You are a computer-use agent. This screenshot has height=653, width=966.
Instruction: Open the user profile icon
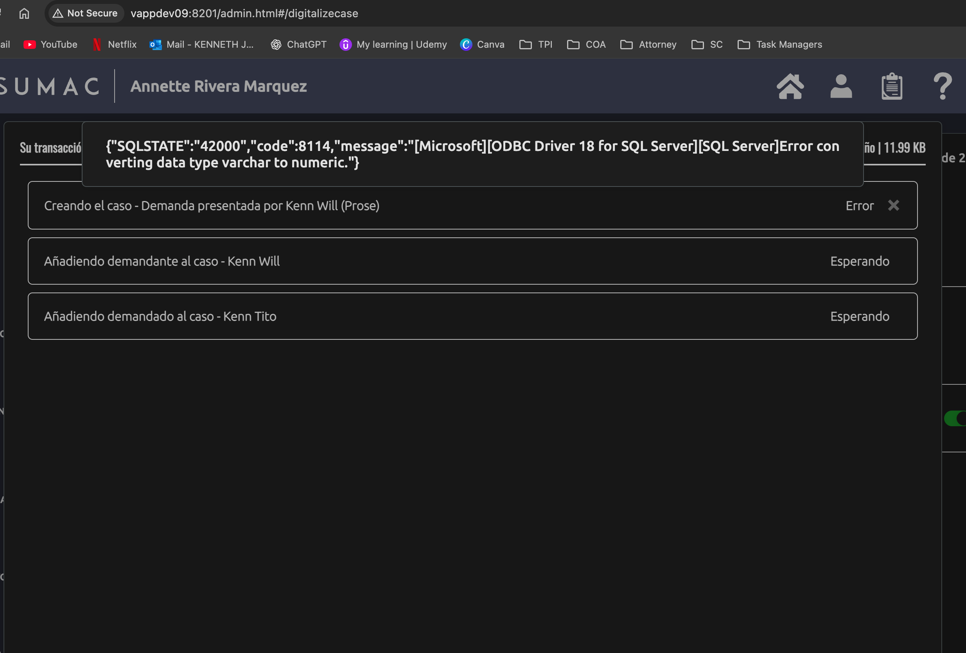(x=841, y=86)
